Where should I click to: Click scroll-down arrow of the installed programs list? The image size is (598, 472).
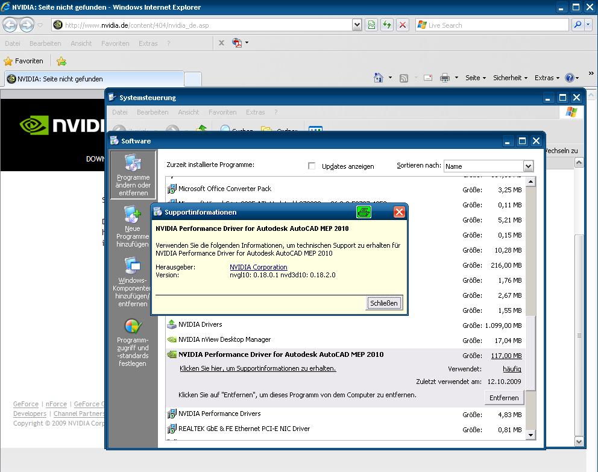coord(530,435)
